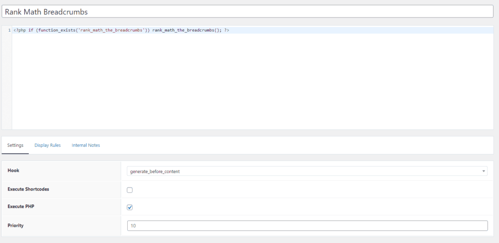Click the Rank Math Breadcrumbs title field
This screenshot has height=243, width=499.
[247, 12]
